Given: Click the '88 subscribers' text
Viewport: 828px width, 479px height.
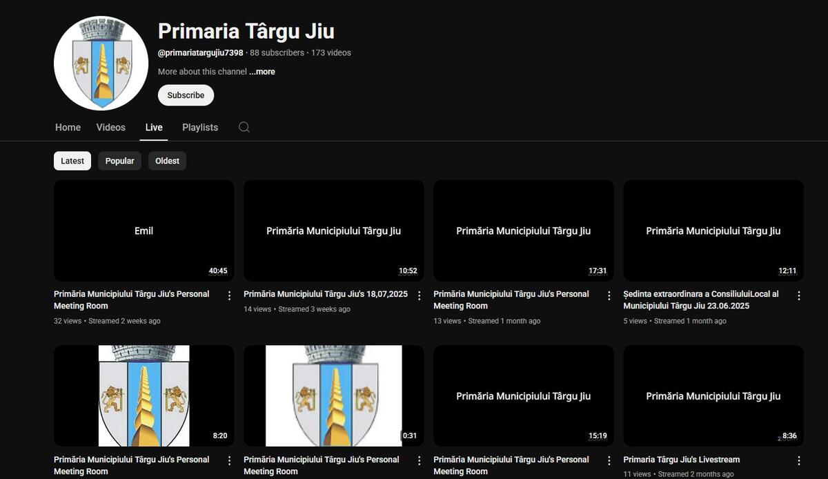Looking at the screenshot, I should pyautogui.click(x=277, y=52).
